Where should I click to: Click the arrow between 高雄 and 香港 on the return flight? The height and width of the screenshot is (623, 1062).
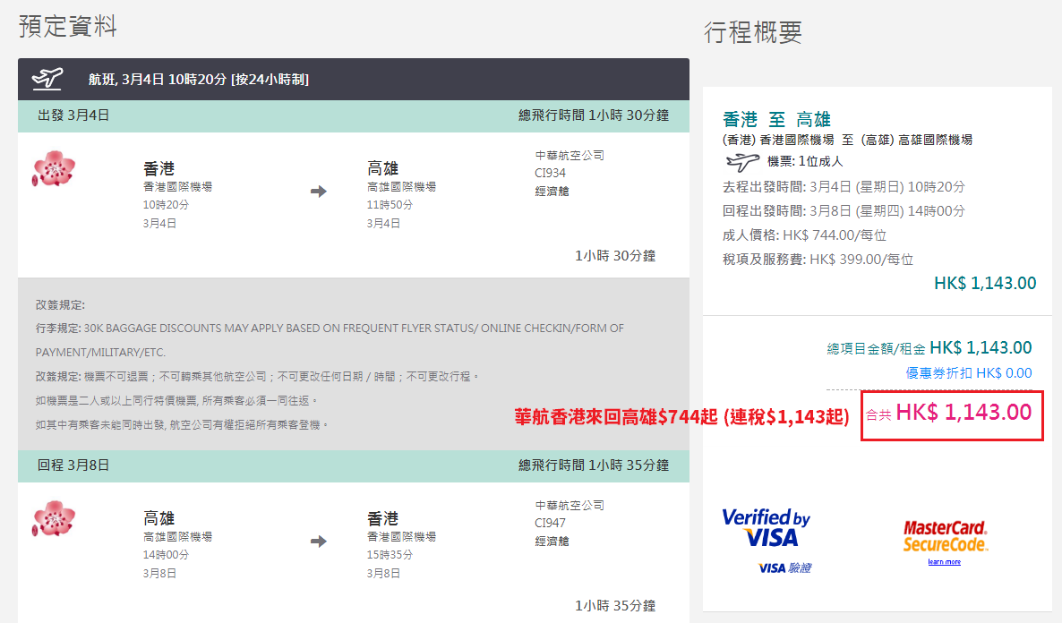coord(318,542)
